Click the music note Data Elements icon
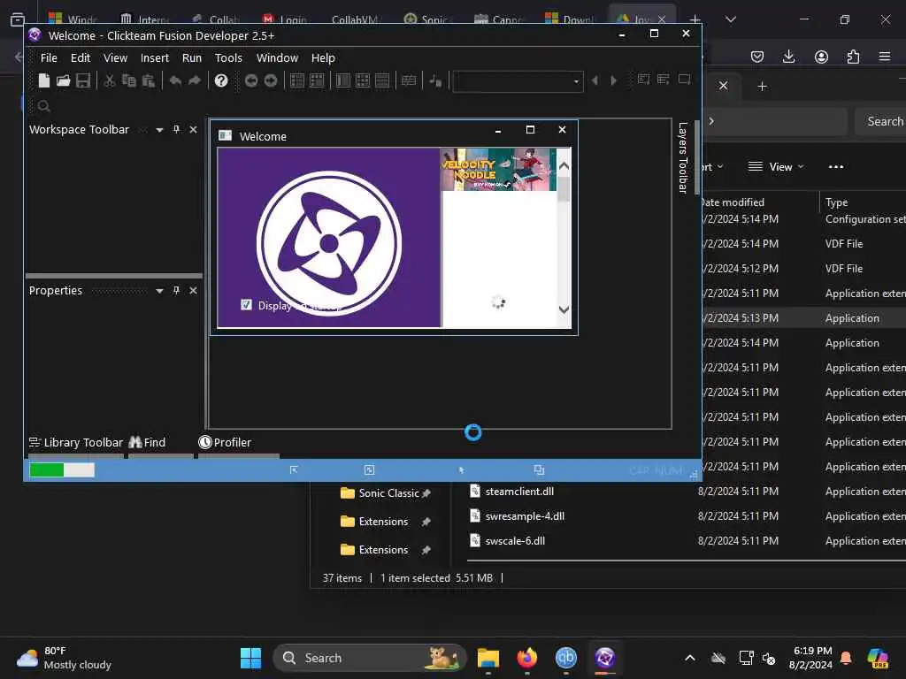906x679 pixels. point(435,80)
